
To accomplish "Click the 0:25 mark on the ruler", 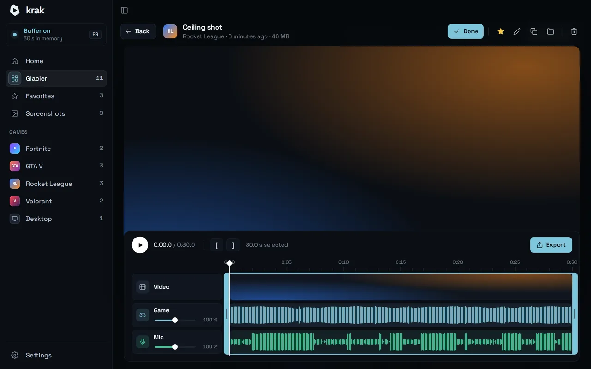I will point(515,262).
